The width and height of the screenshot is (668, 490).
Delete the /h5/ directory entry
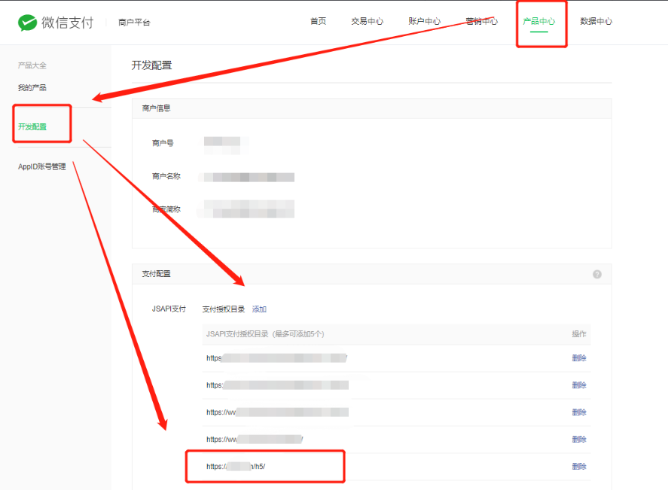(578, 467)
